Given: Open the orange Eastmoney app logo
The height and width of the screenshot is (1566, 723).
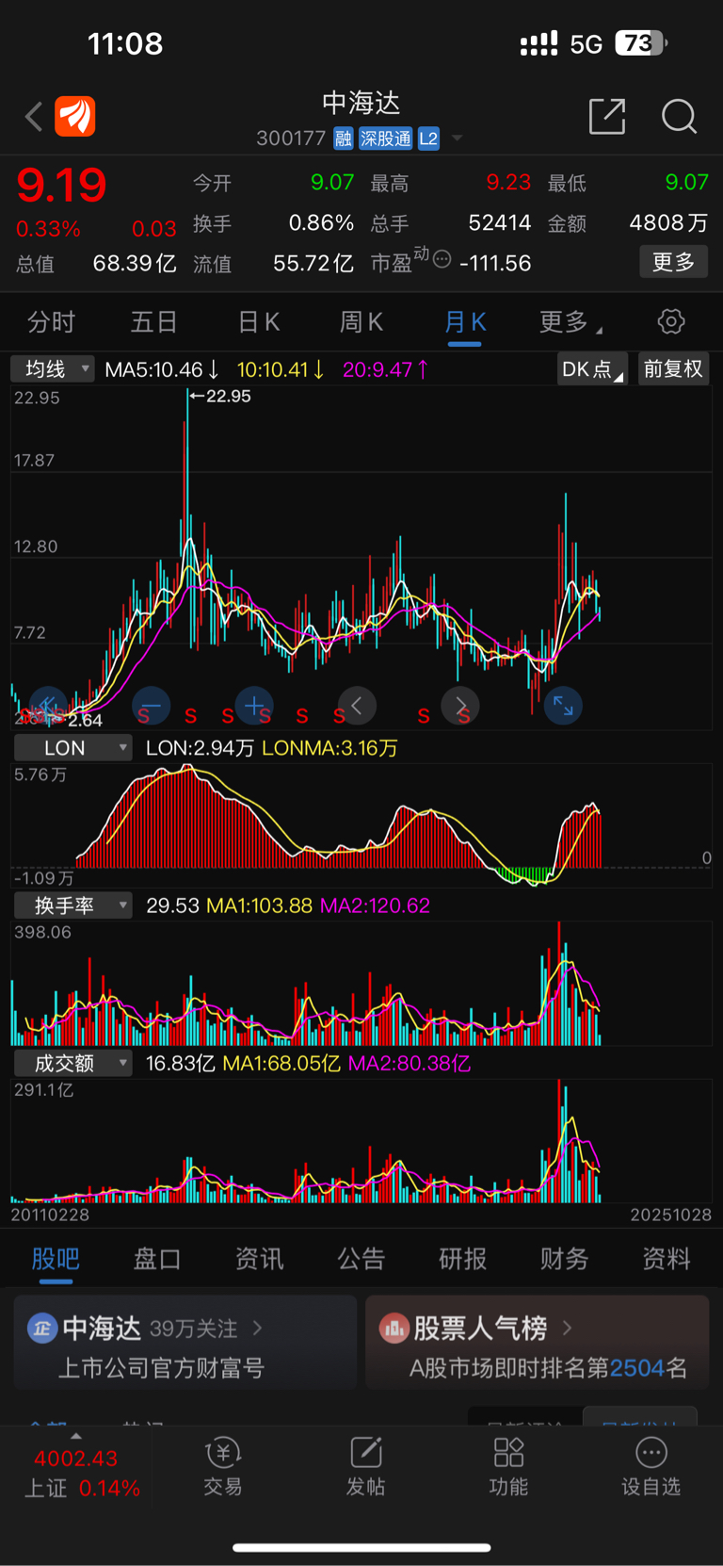Looking at the screenshot, I should 75,117.
